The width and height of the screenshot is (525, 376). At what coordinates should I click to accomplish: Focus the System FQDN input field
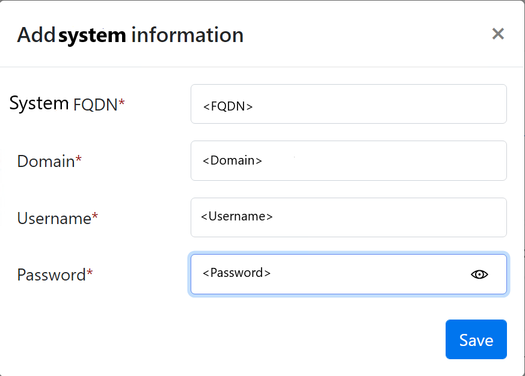click(348, 104)
